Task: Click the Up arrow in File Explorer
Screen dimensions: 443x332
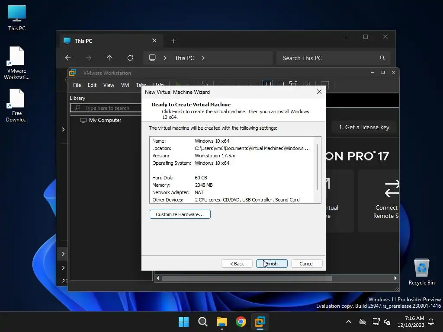Action: click(x=109, y=58)
